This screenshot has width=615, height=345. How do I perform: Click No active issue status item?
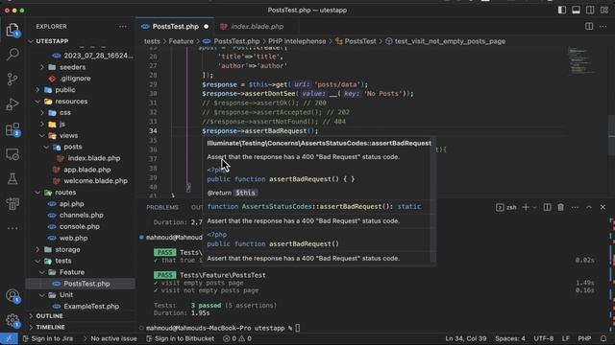click(x=111, y=338)
